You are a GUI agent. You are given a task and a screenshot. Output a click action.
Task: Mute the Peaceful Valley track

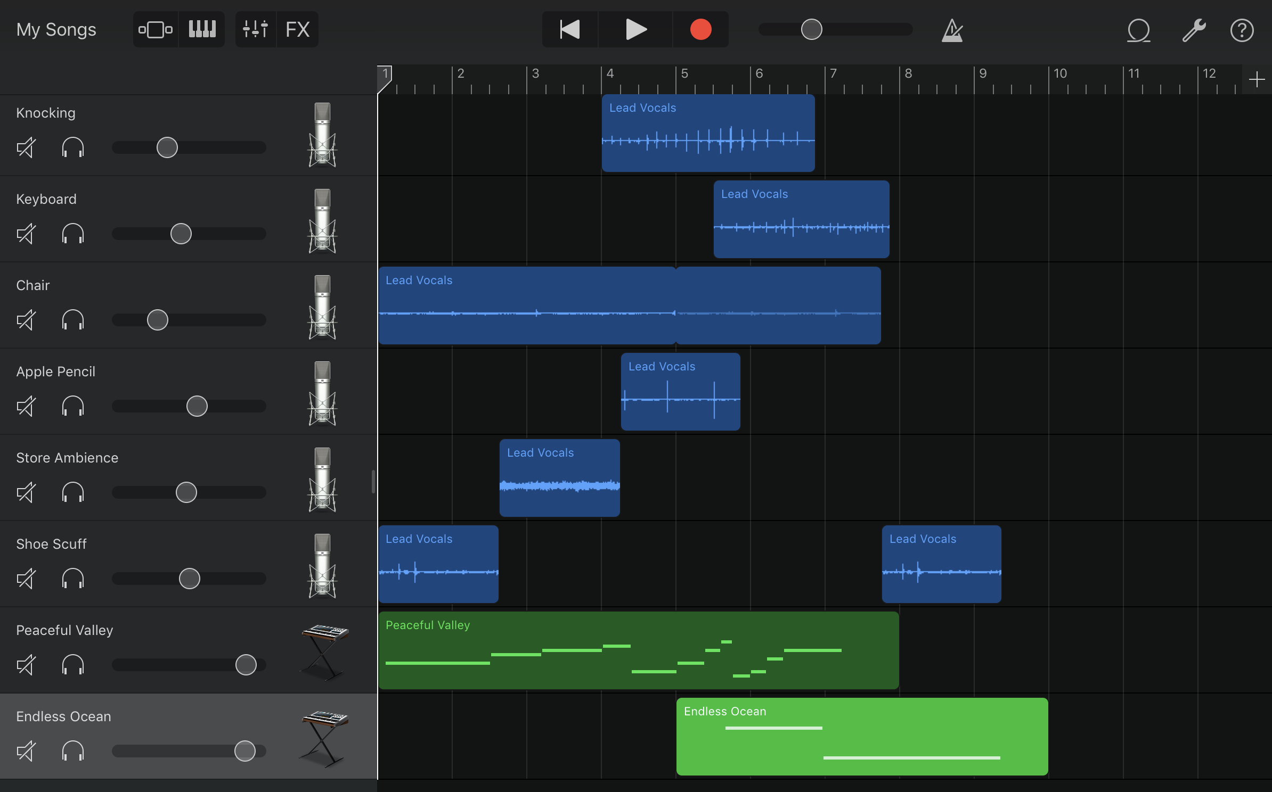(26, 665)
